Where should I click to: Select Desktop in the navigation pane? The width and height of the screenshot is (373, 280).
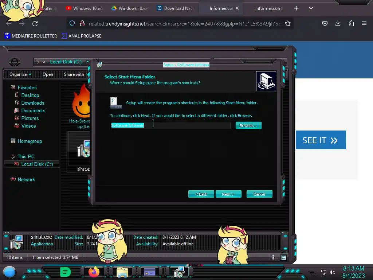(30, 95)
